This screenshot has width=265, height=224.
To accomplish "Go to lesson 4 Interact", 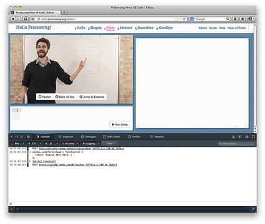I will tap(125, 28).
